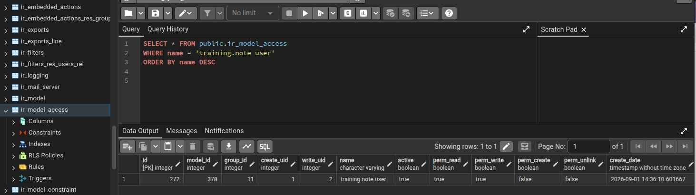Maximize the Scratch Pad panel

point(684,29)
